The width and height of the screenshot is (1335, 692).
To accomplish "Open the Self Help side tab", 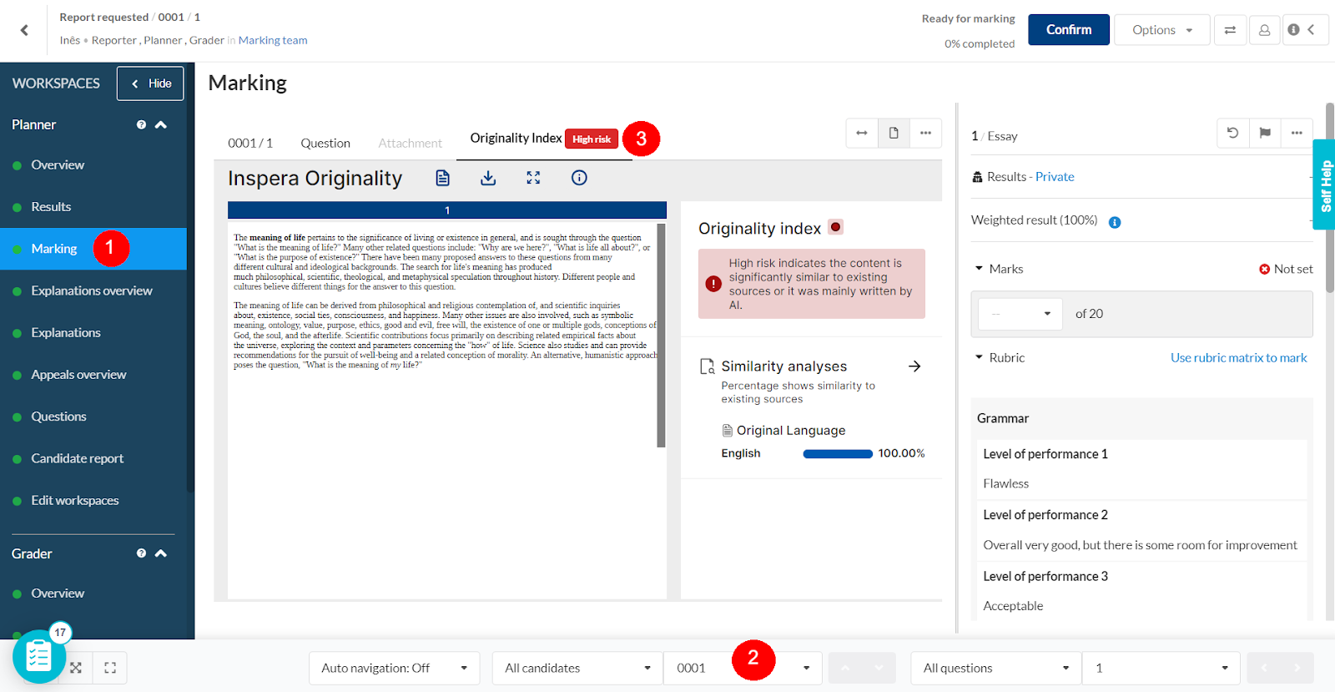I will click(x=1325, y=184).
